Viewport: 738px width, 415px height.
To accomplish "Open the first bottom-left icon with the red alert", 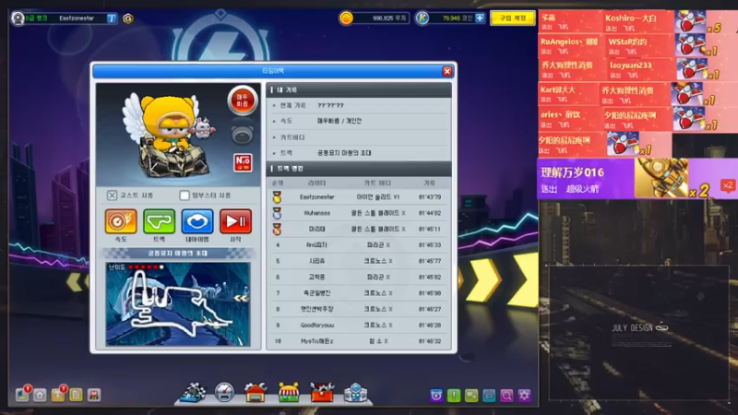I will point(22,394).
